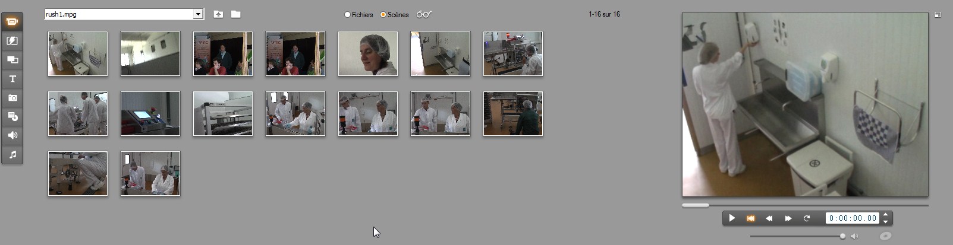Open the Photos section with the camera icon

[12, 98]
